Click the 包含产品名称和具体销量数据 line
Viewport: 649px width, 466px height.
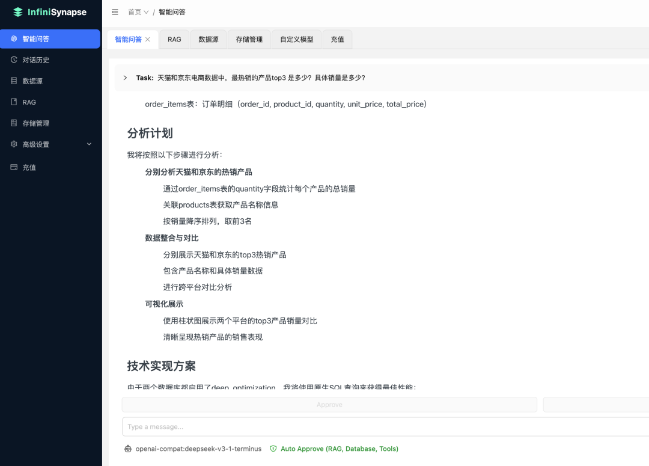click(x=213, y=271)
